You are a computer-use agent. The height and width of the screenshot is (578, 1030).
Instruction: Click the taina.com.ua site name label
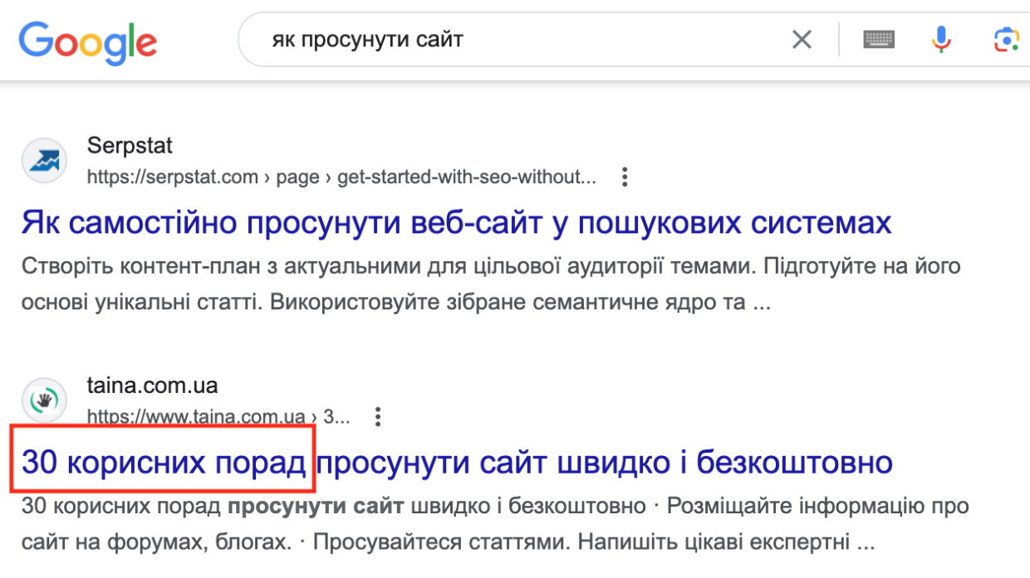click(153, 385)
